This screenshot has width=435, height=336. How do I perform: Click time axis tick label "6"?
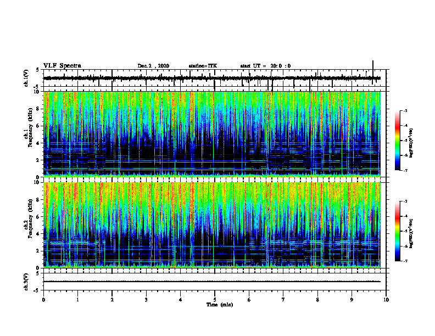click(x=249, y=300)
